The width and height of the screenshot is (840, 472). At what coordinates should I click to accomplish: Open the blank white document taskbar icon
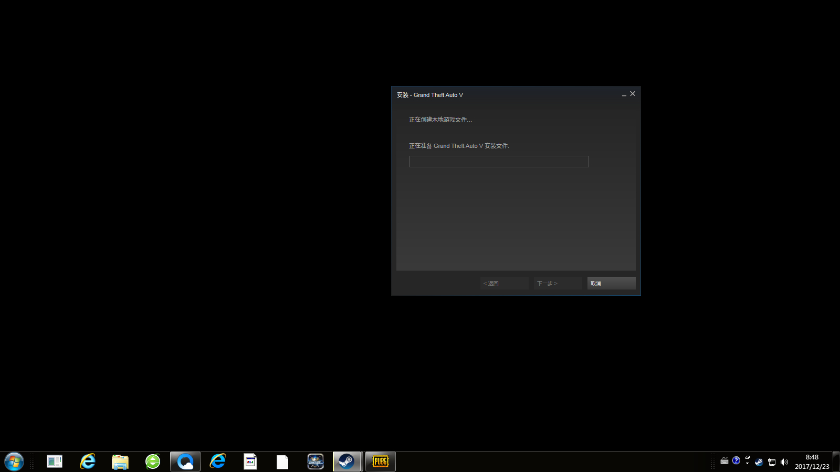[282, 462]
